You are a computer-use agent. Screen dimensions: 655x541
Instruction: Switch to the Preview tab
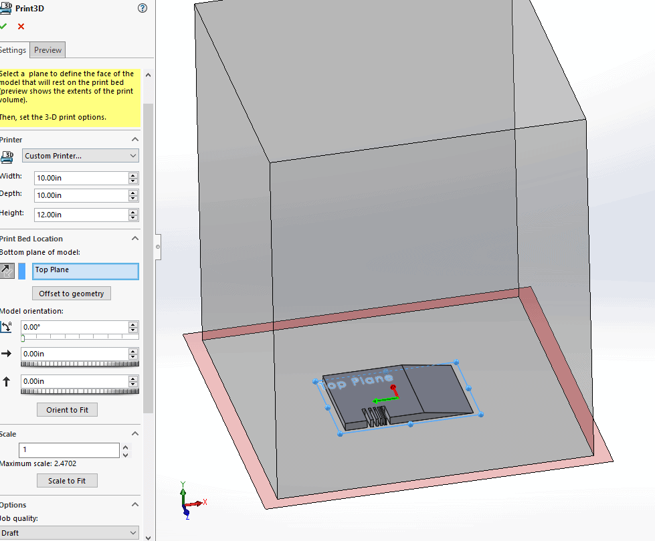(x=48, y=50)
